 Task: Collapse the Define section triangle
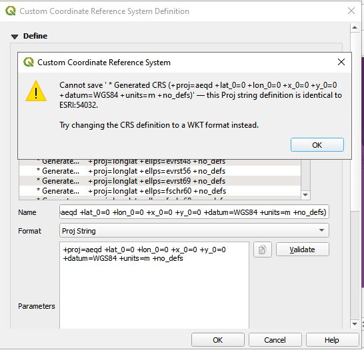pyautogui.click(x=15, y=37)
